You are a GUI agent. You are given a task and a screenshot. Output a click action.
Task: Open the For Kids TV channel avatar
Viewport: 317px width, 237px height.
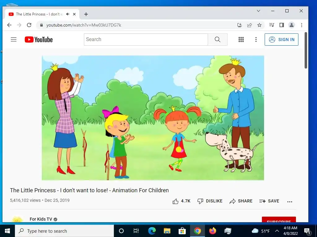pyautogui.click(x=17, y=219)
